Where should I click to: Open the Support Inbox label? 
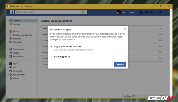click(x=19, y=75)
